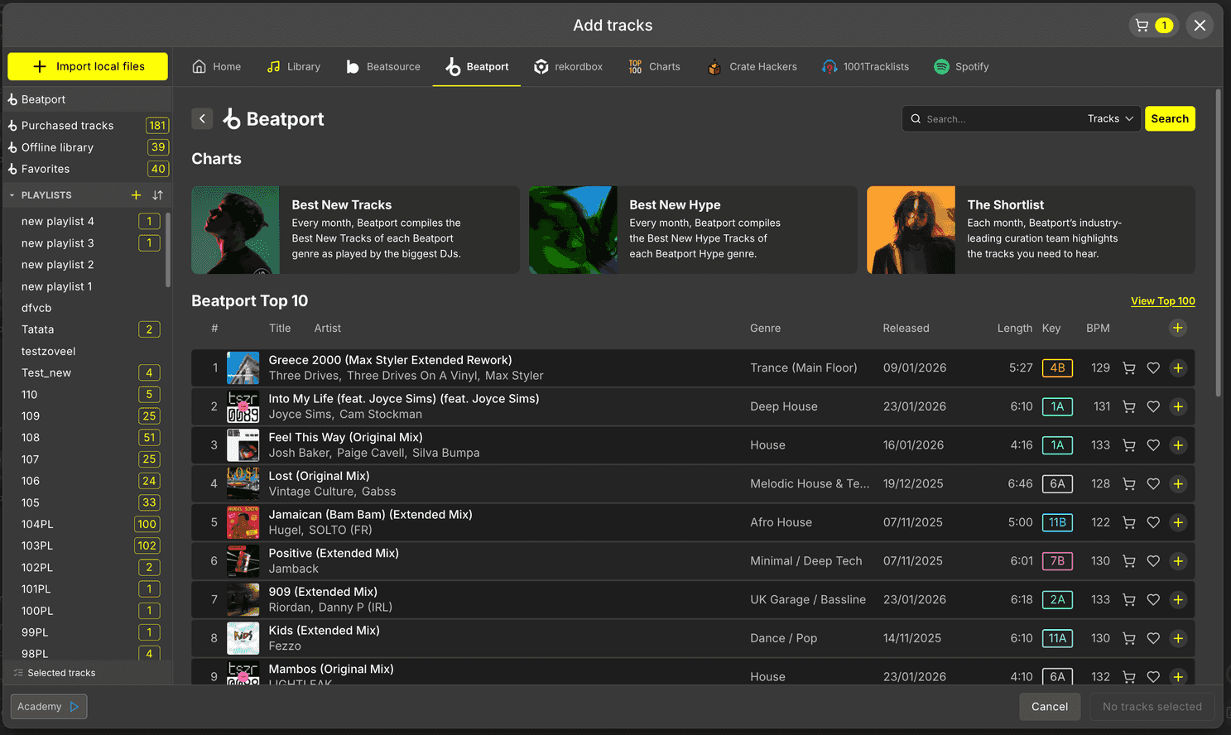Expand the Academy panel at bottom left
The height and width of the screenshot is (735, 1231).
tap(47, 706)
